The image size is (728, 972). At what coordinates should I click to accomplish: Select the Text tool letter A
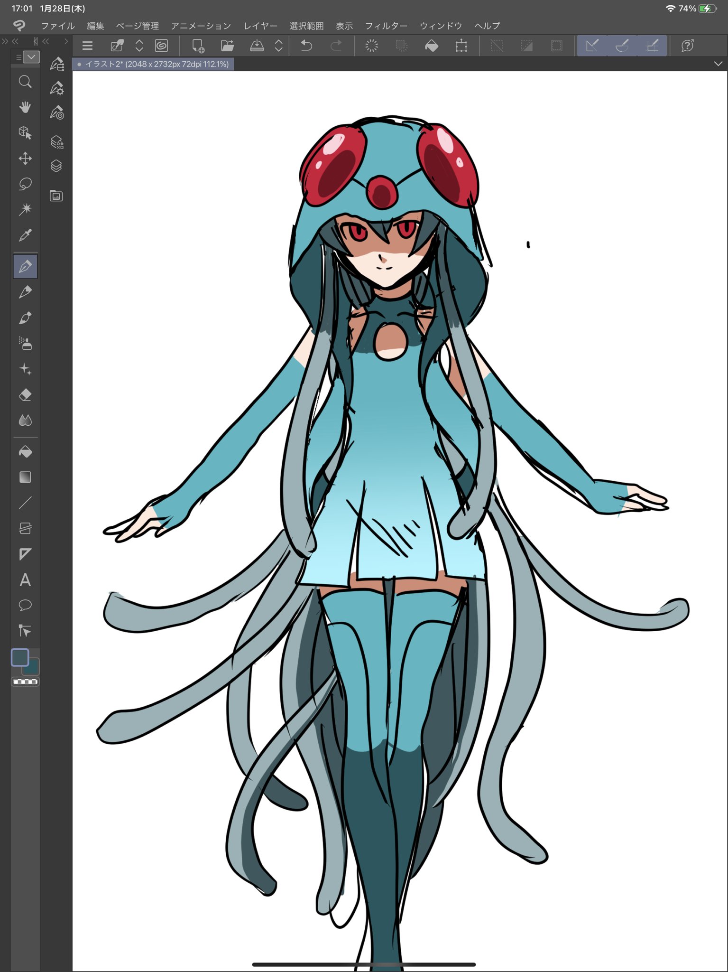(25, 579)
